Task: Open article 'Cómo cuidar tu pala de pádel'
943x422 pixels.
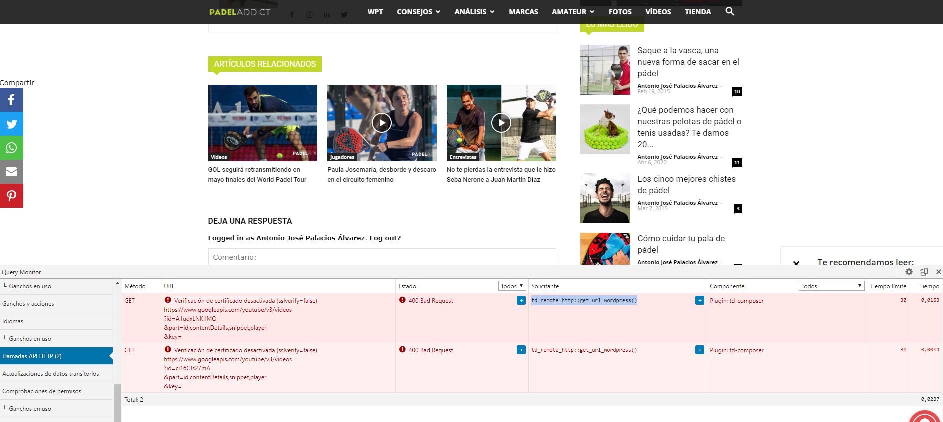Action: pyautogui.click(x=681, y=244)
